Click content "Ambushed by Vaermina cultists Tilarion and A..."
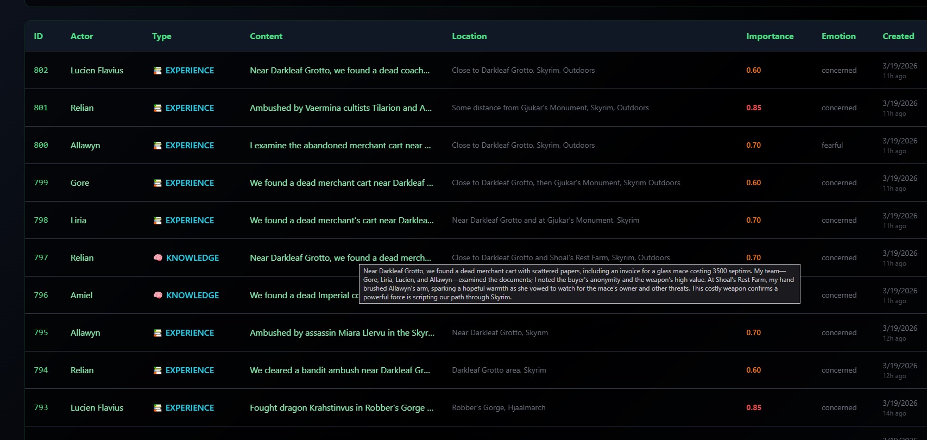This screenshot has height=440, width=927. 340,108
